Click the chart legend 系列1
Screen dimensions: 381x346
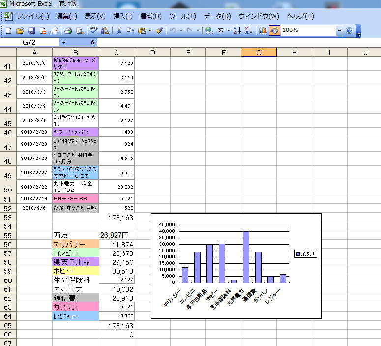click(x=306, y=254)
